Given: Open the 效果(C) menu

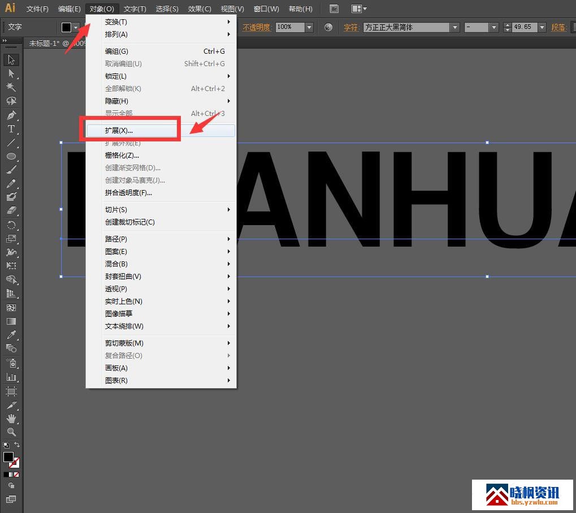Looking at the screenshot, I should pos(200,9).
